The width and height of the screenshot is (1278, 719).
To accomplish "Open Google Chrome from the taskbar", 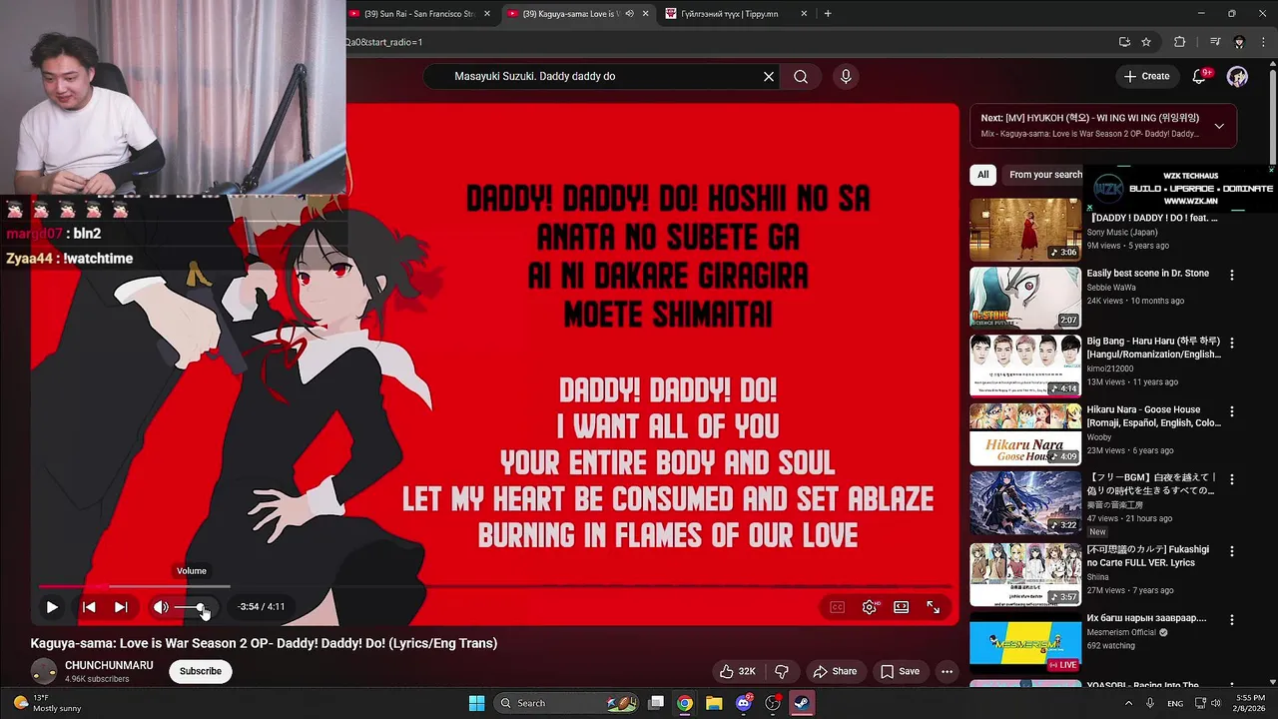I will coord(685,703).
